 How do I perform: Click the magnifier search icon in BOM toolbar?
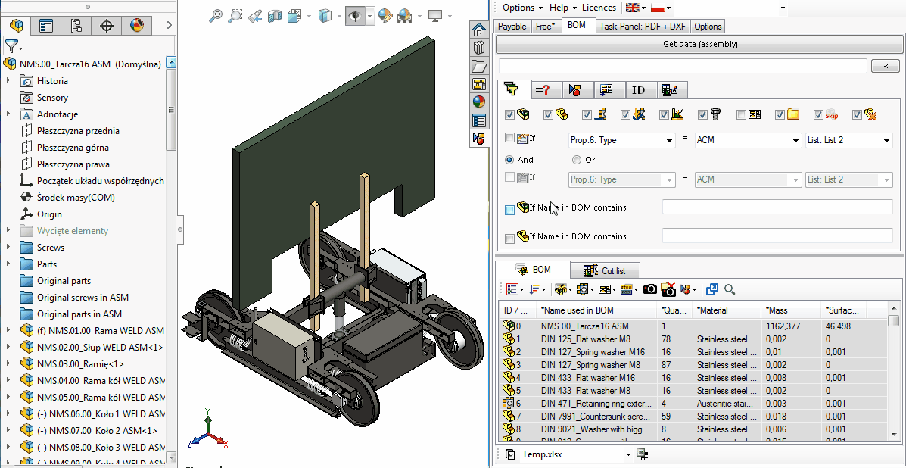click(729, 289)
